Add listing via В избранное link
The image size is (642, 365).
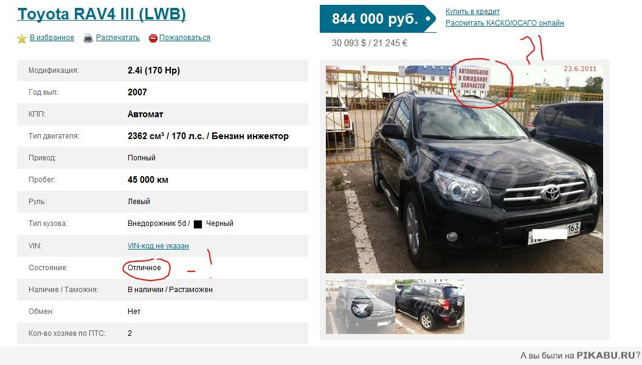tap(52, 38)
